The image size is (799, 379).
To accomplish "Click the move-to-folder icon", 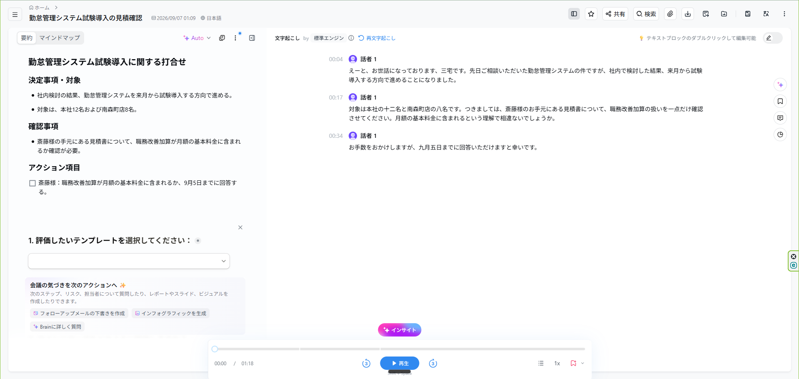I will pos(724,14).
